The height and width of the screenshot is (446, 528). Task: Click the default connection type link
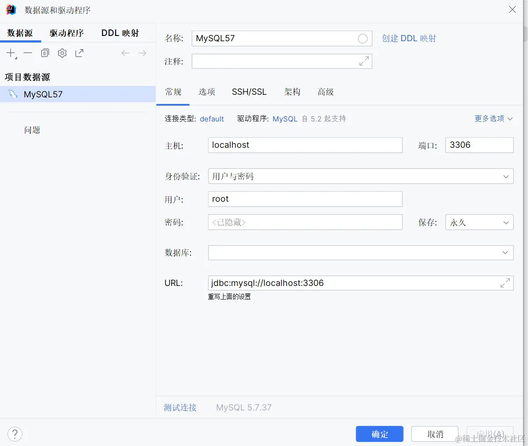point(212,119)
